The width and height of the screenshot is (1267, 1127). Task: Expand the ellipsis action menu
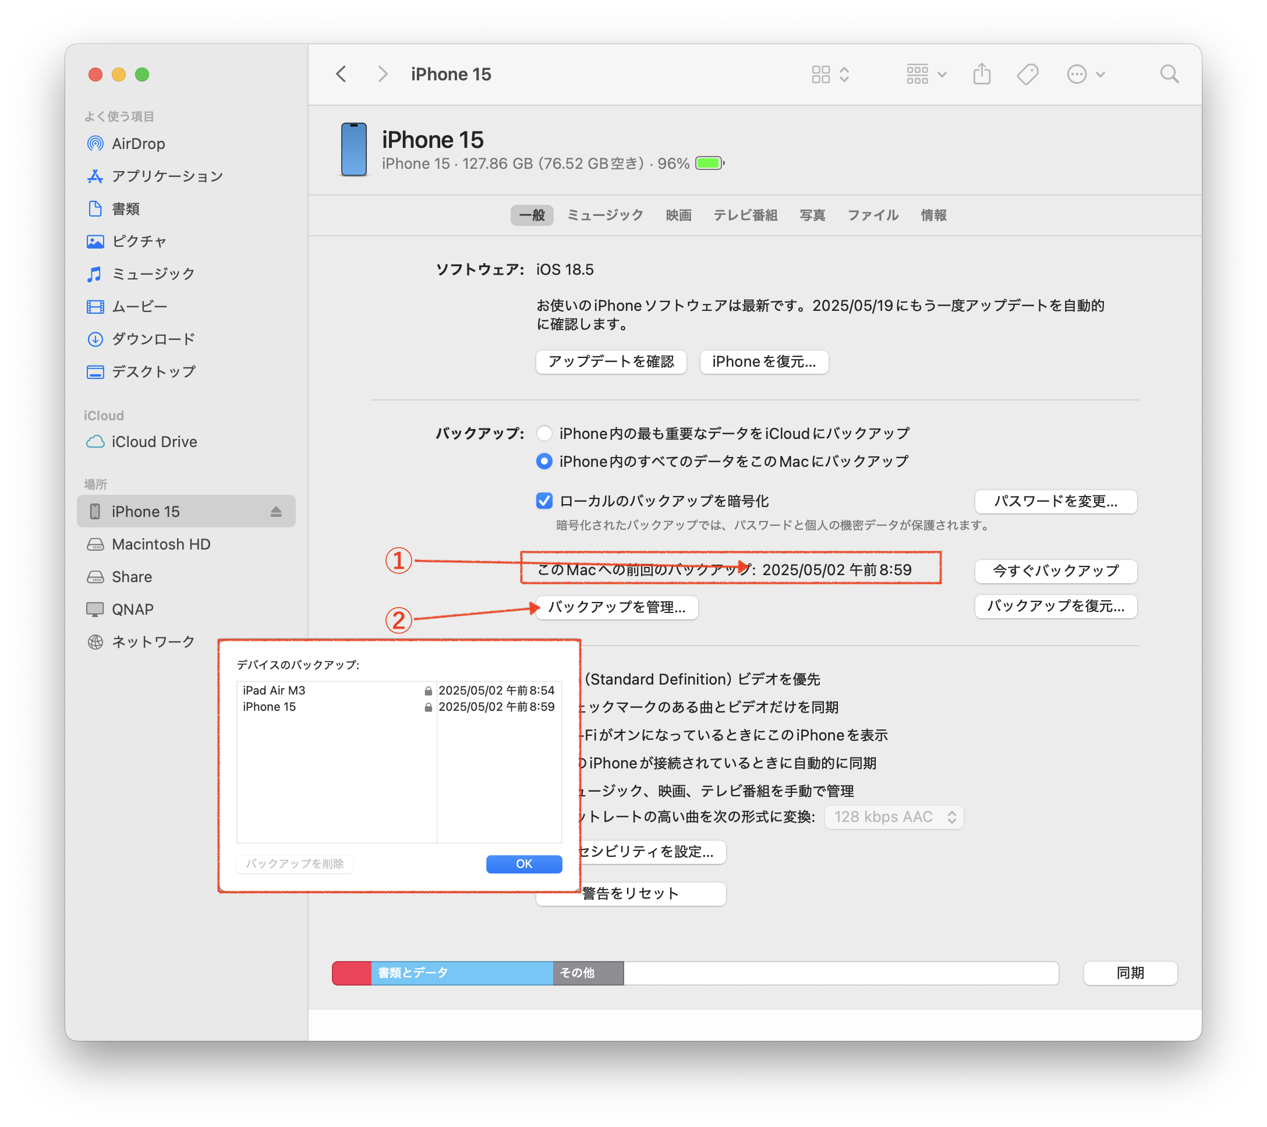pos(1085,75)
